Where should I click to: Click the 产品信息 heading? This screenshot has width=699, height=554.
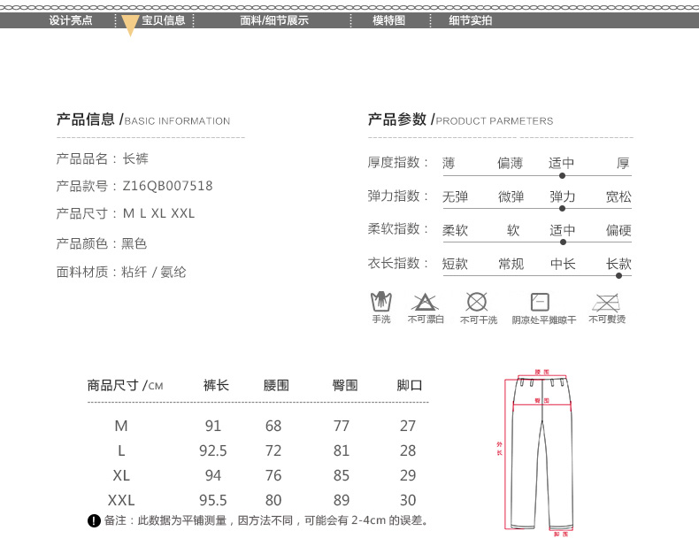pyautogui.click(x=86, y=119)
